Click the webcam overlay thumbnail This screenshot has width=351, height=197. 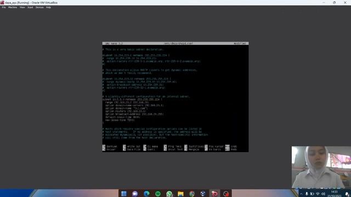321,167
